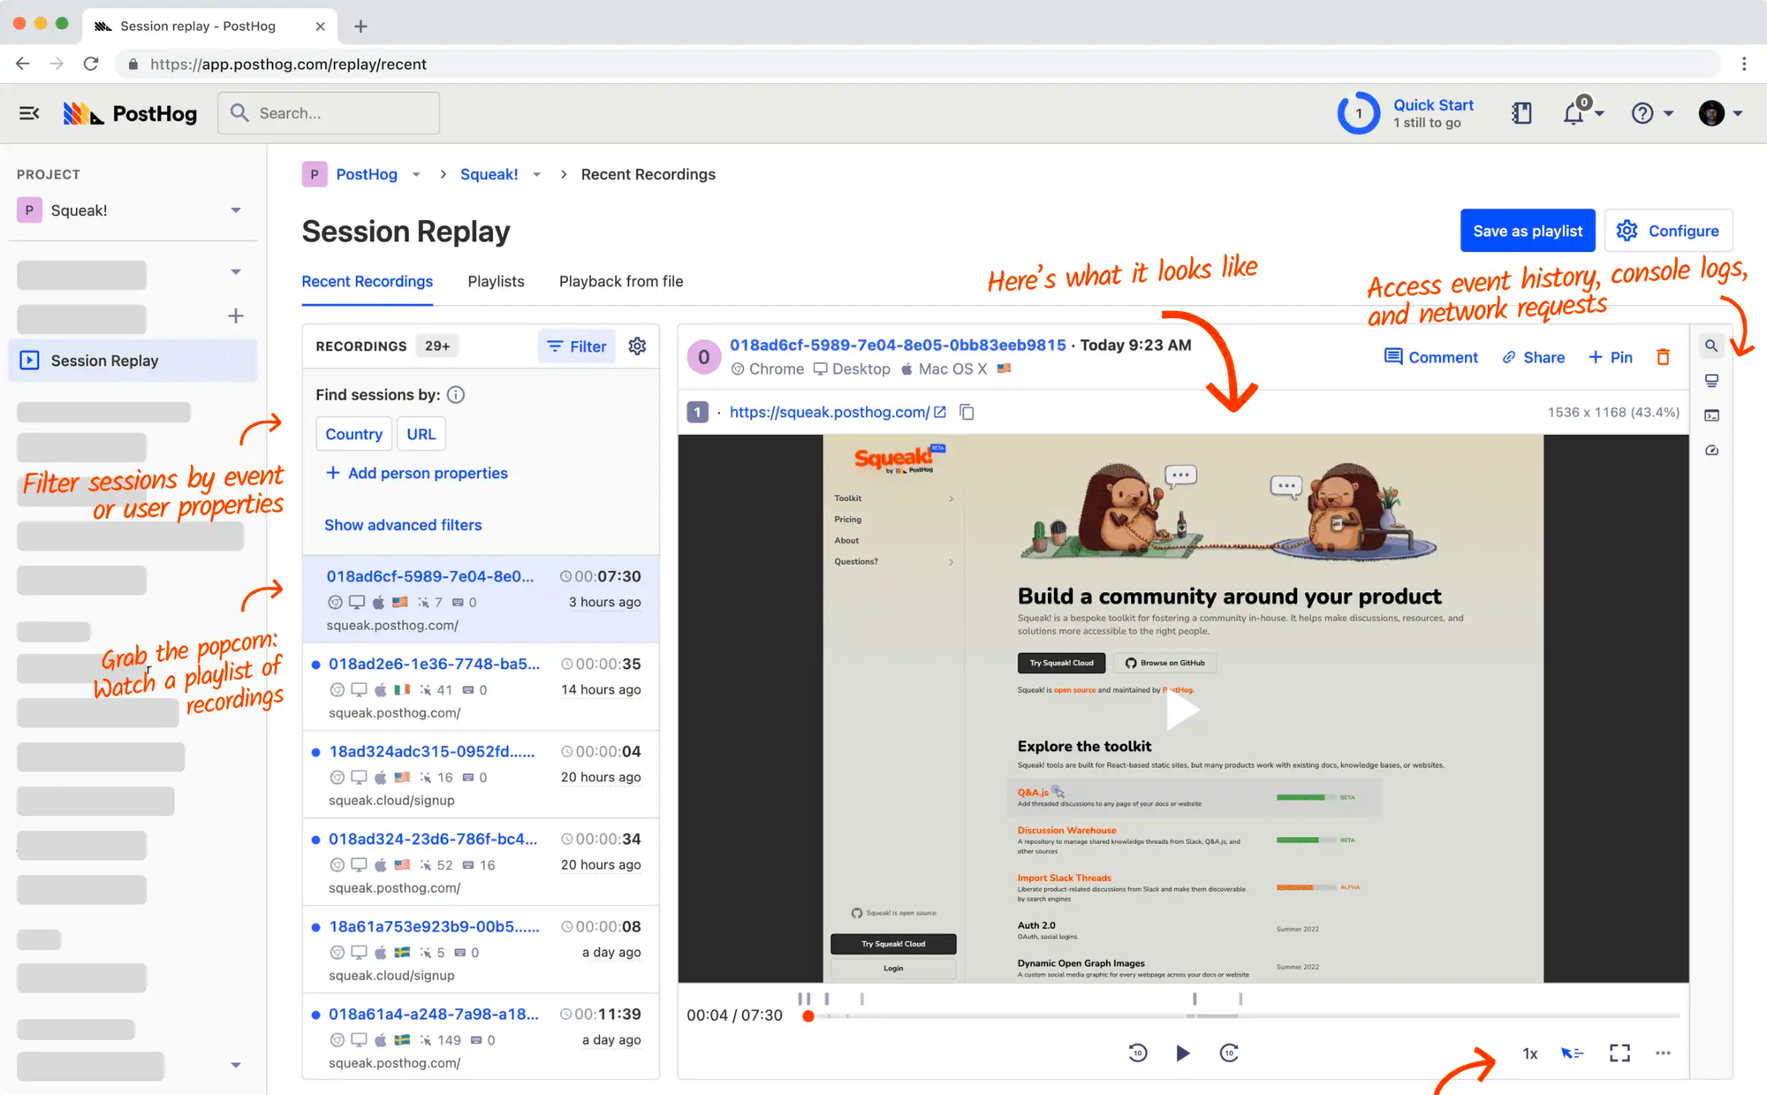Click the Show advanced filters link

pyautogui.click(x=403, y=525)
